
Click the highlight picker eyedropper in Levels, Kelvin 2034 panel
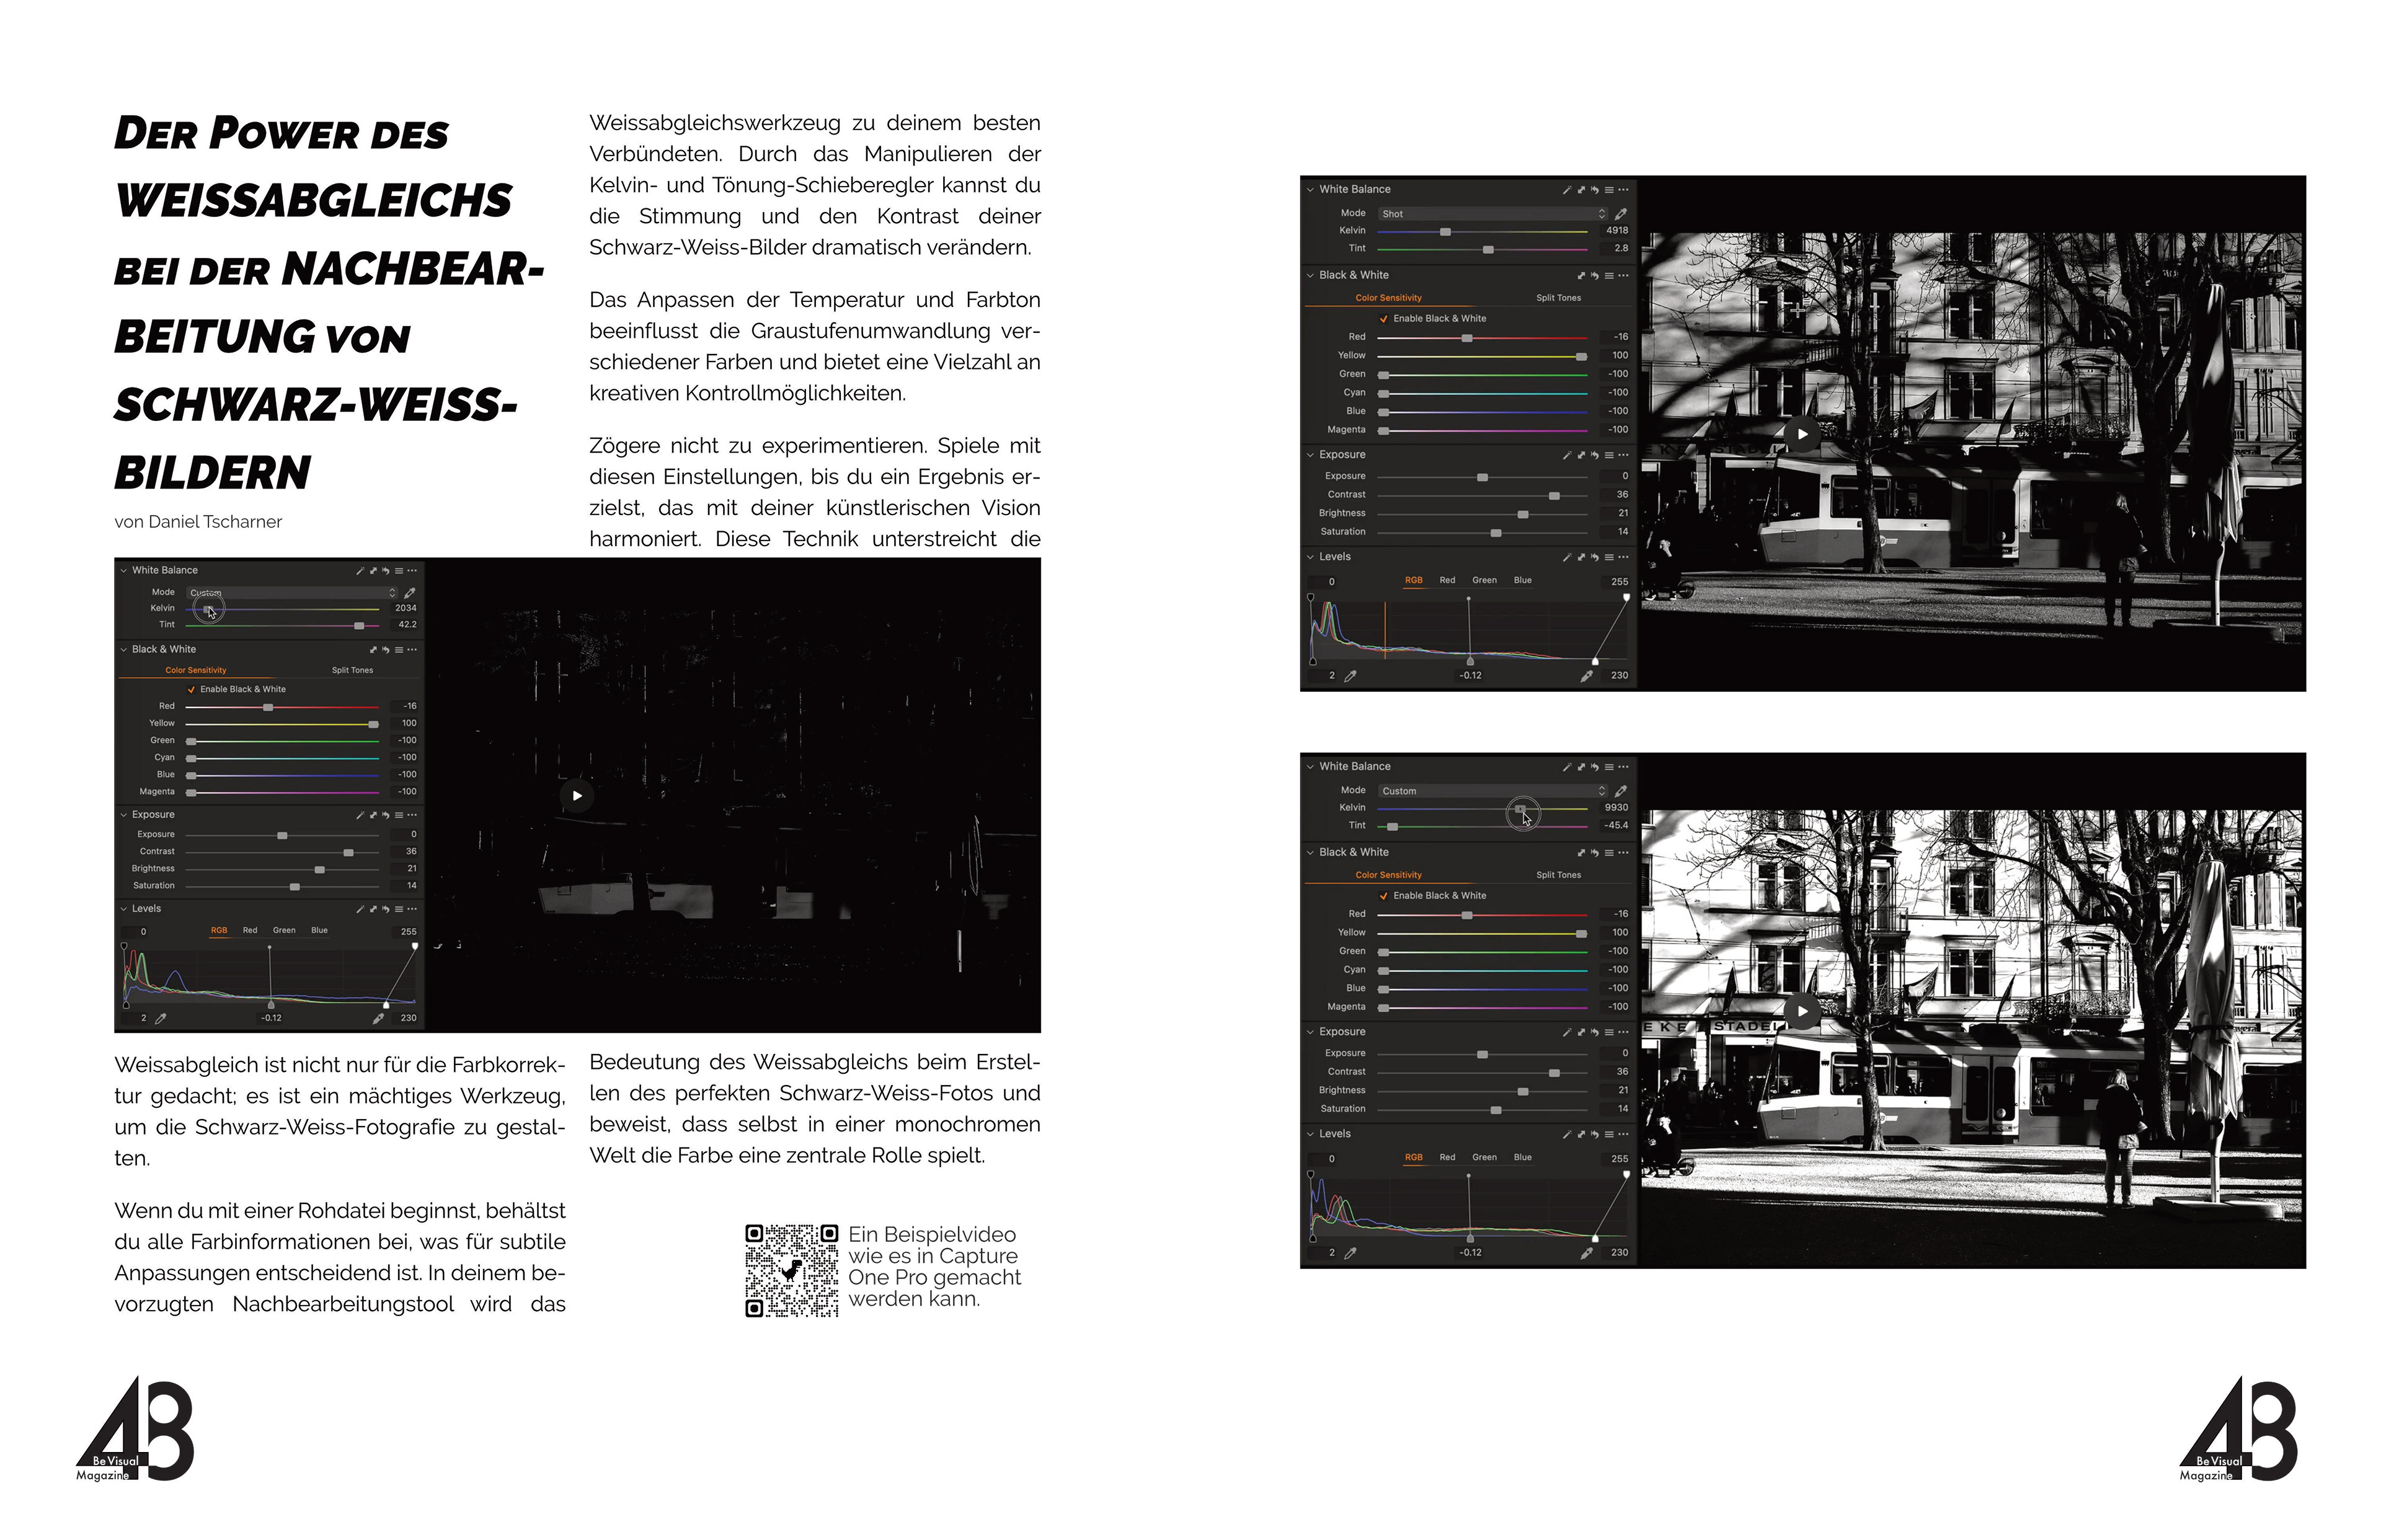coord(378,1018)
